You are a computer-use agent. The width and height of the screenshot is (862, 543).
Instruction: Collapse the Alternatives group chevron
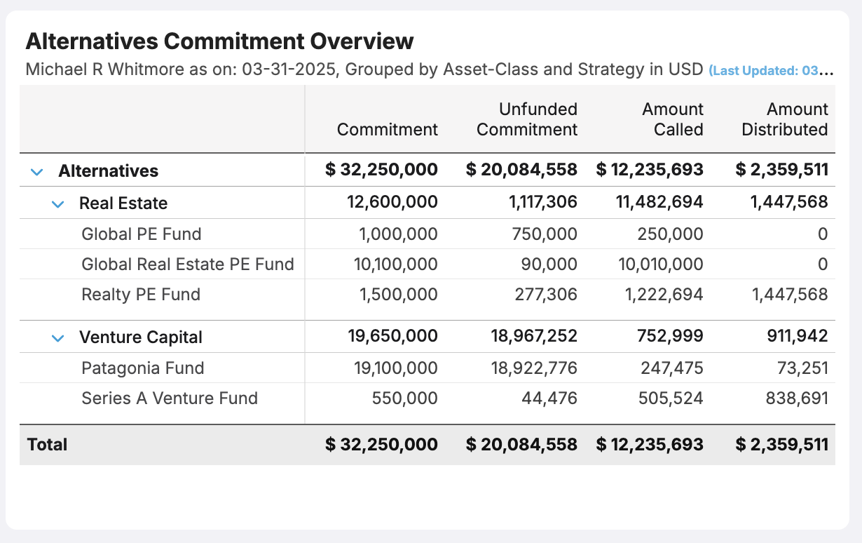(x=37, y=171)
